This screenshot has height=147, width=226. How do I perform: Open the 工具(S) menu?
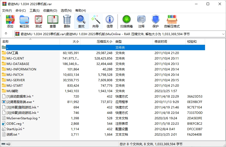(34, 11)
